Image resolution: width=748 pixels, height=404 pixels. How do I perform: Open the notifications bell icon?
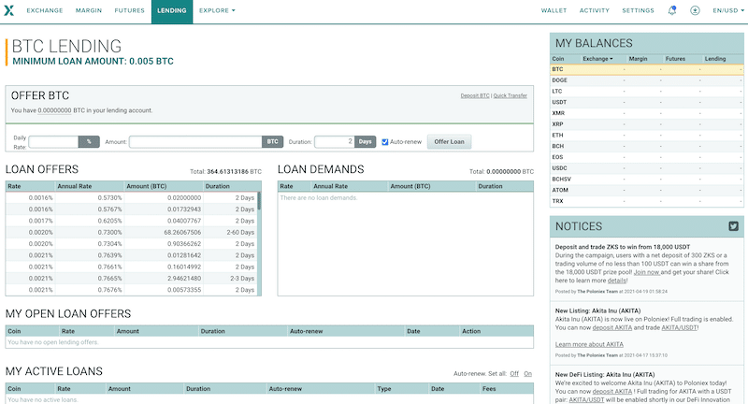coord(671,10)
